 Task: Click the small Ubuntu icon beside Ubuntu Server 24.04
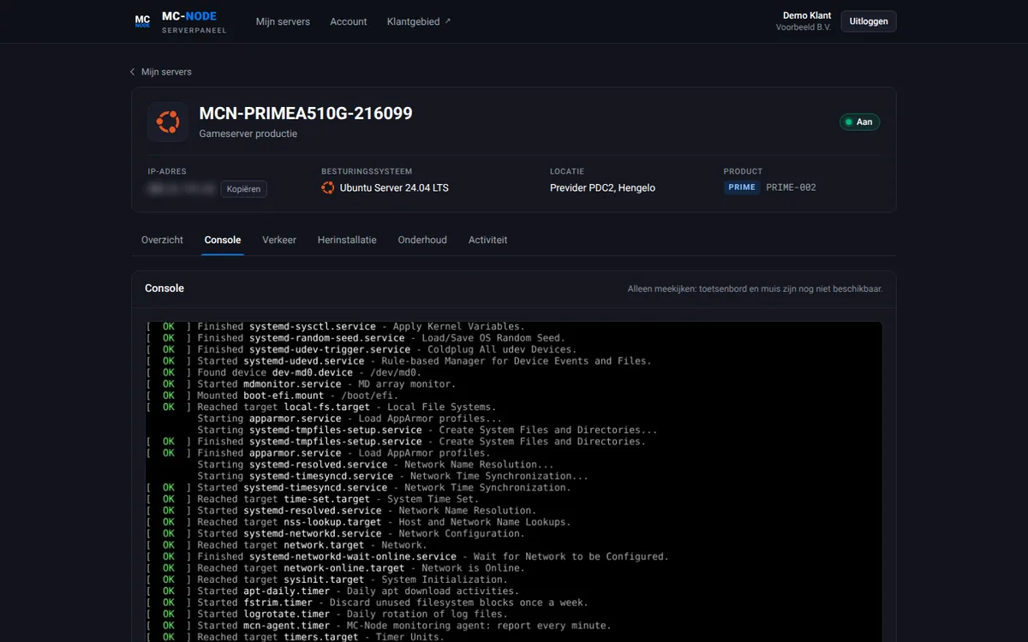click(328, 187)
